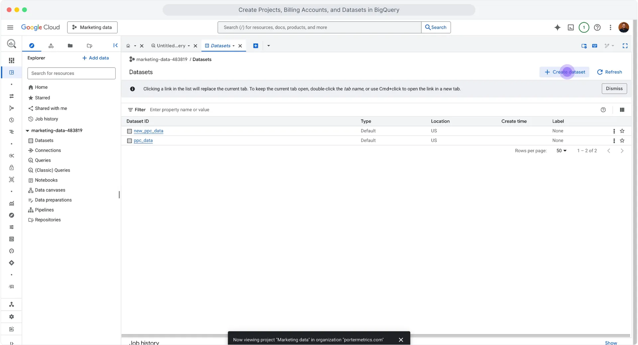This screenshot has height=345, width=638.
Task: Open the Gemini assistant spark icon
Action: click(558, 28)
